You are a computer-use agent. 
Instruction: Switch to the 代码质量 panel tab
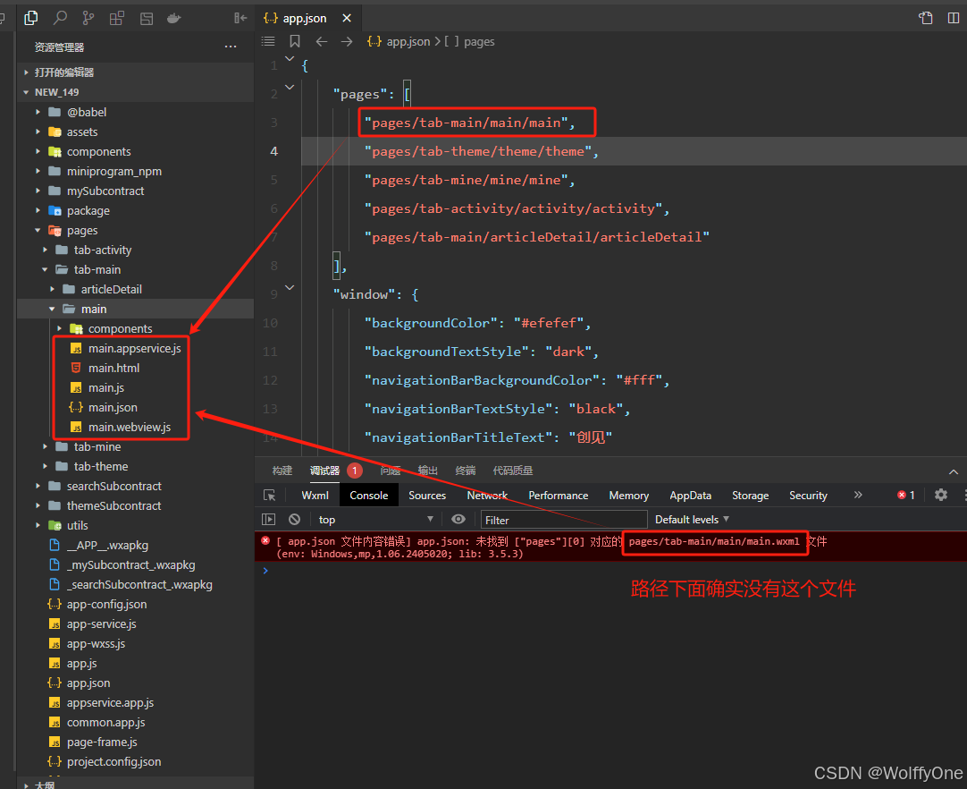click(x=512, y=471)
